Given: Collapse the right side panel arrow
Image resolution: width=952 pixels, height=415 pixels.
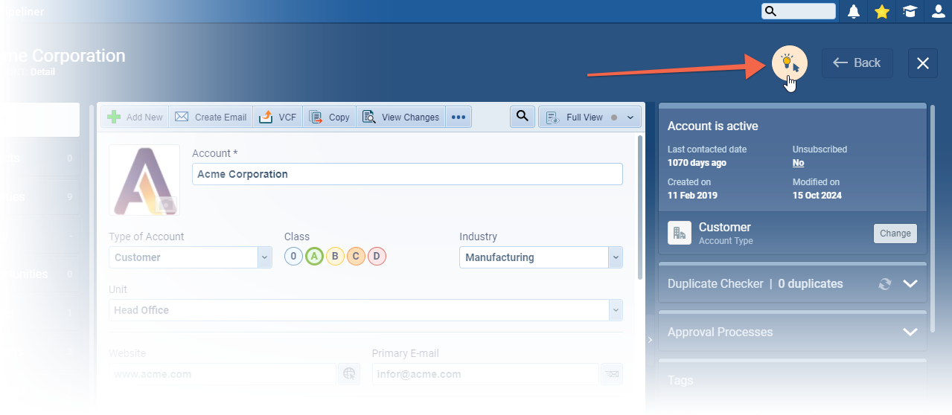Looking at the screenshot, I should 650,340.
